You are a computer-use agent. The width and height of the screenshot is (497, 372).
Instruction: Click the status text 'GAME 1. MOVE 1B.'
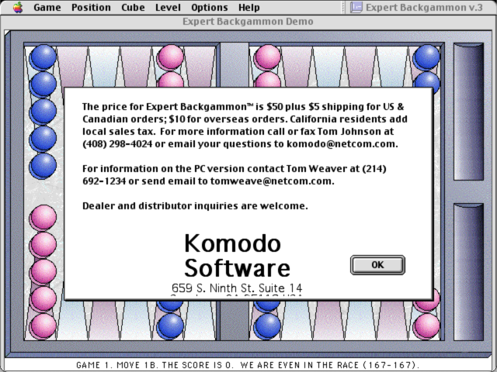tap(116, 365)
